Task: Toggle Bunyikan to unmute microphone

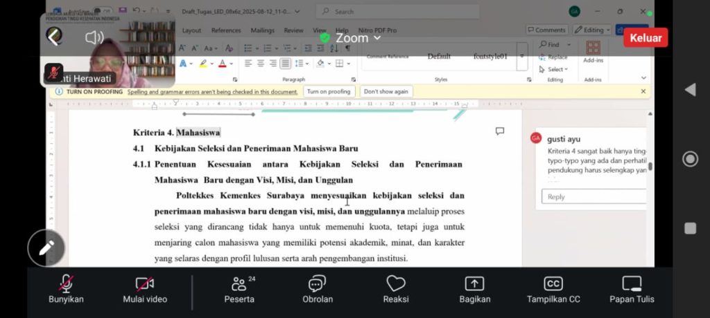Action: click(66, 290)
